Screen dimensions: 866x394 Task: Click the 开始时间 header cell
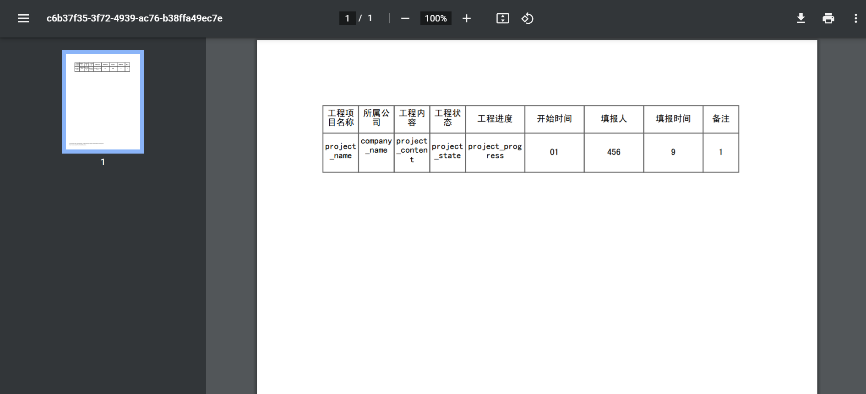pyautogui.click(x=554, y=119)
